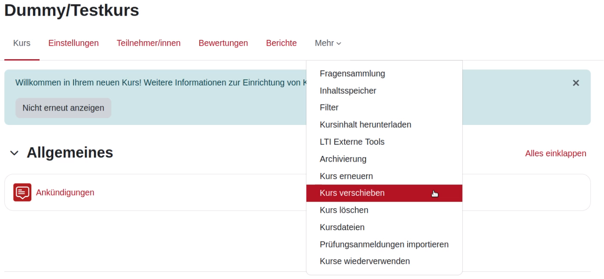Select Archivierung from the Mehr menu
This screenshot has height=279, width=604.
point(343,159)
